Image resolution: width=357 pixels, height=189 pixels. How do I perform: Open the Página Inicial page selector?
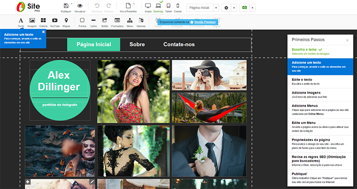click(199, 8)
